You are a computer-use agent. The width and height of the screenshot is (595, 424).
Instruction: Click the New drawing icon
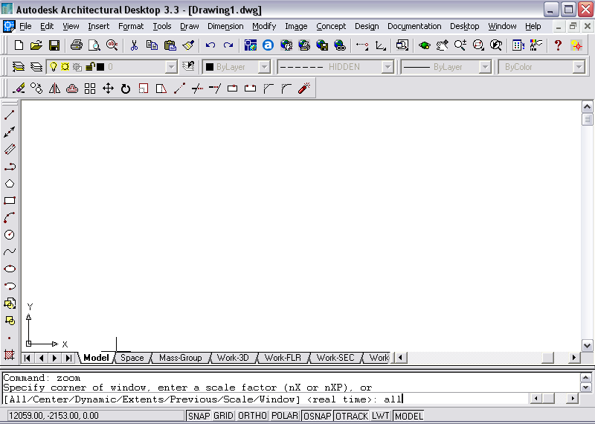(19, 45)
